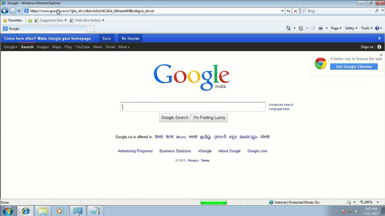This screenshot has height=216, width=385.
Task: Open Windows Media Player on taskbar
Action: (60, 211)
